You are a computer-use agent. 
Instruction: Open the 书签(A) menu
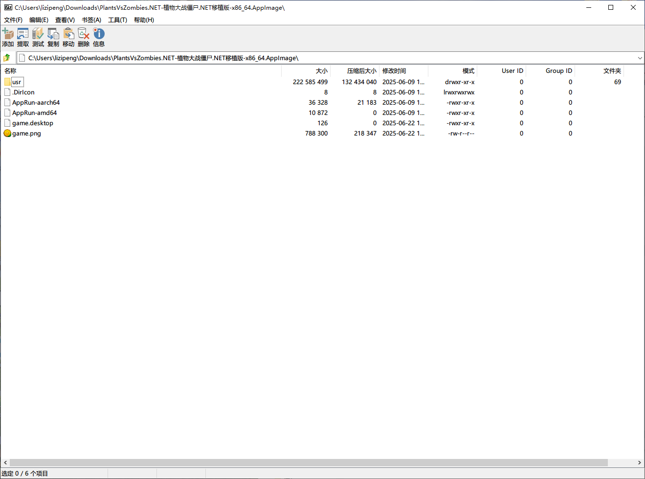91,20
